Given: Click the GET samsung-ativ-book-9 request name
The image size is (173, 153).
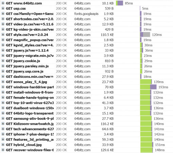Looking at the screenshot, I should point(30,119).
